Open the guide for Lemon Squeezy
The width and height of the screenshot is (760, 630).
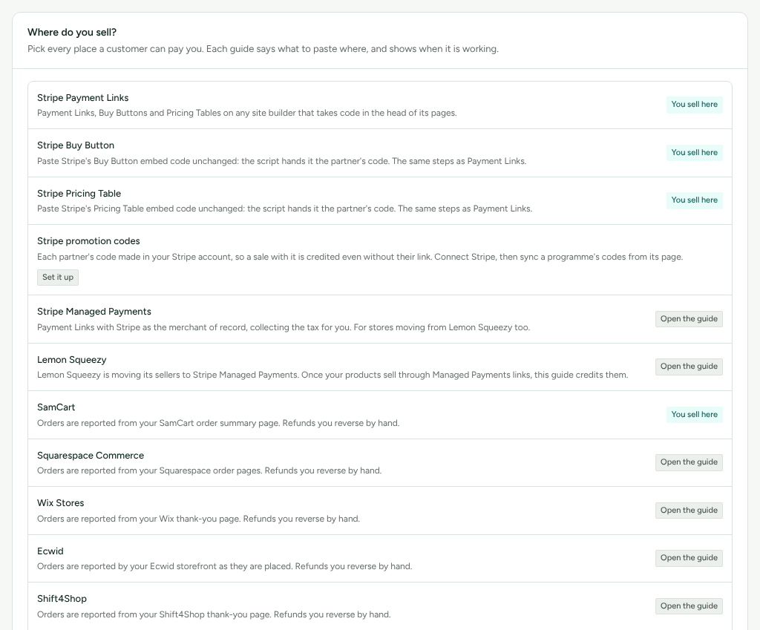pos(689,367)
